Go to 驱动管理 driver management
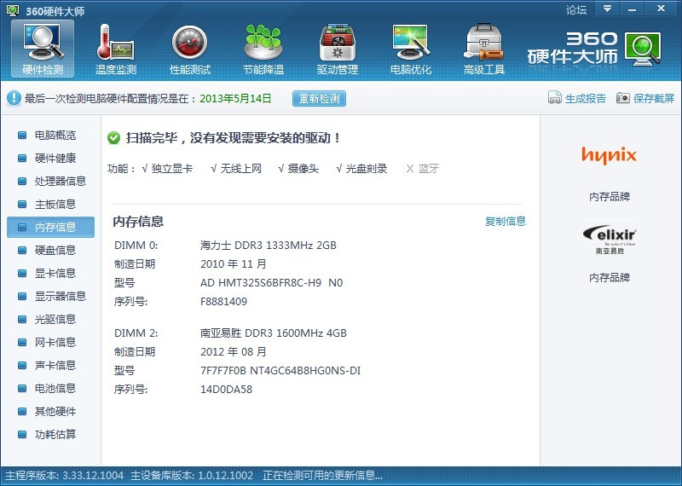The height and width of the screenshot is (486, 682). (338, 49)
